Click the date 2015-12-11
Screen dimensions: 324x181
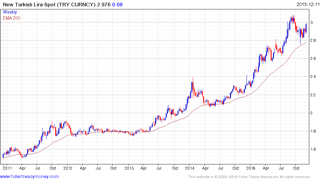point(308,4)
